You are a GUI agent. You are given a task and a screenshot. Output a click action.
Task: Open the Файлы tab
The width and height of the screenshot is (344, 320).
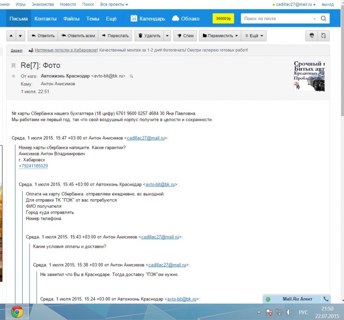point(71,19)
